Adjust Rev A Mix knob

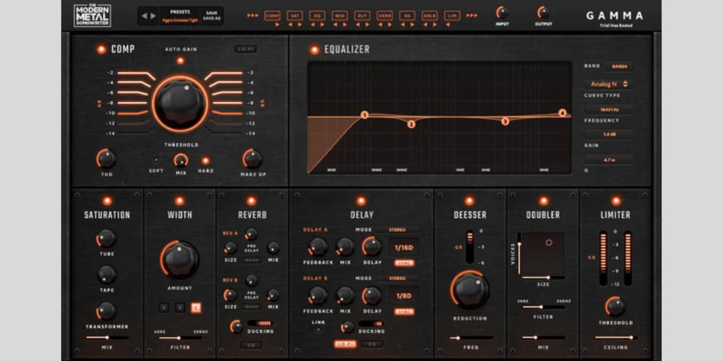(x=273, y=247)
